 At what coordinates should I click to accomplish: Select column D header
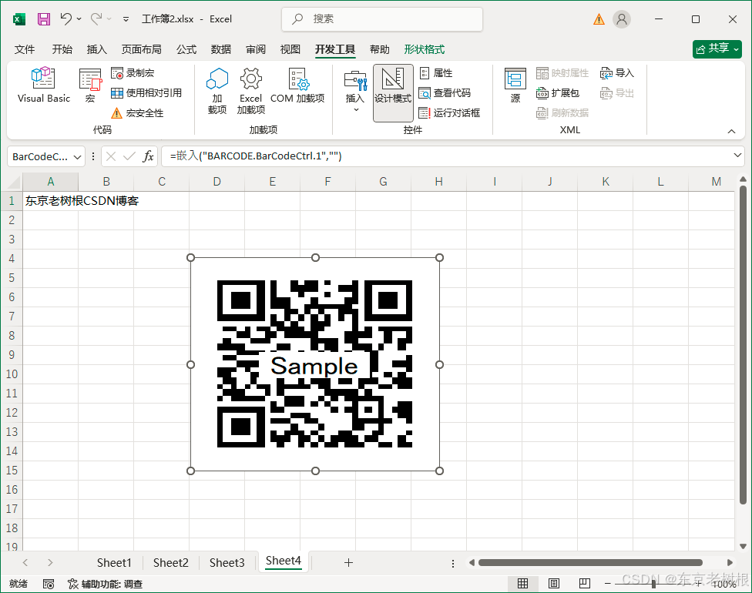pyautogui.click(x=217, y=182)
